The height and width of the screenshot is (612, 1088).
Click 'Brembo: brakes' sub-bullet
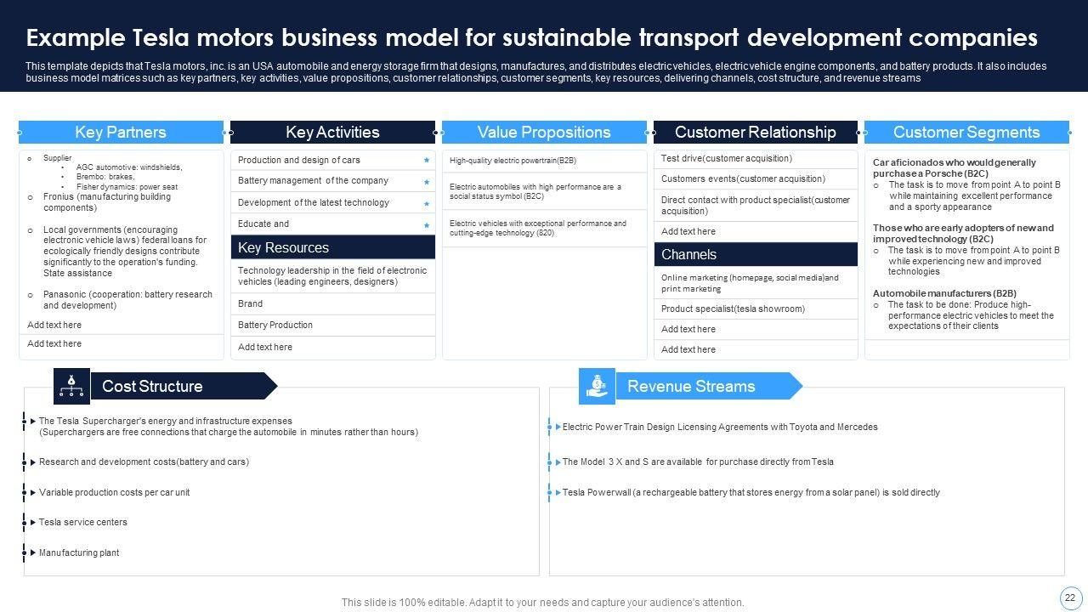tap(105, 177)
